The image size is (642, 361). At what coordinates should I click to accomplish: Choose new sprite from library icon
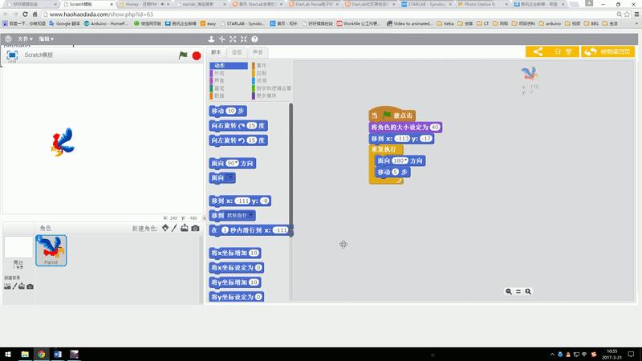pos(165,228)
